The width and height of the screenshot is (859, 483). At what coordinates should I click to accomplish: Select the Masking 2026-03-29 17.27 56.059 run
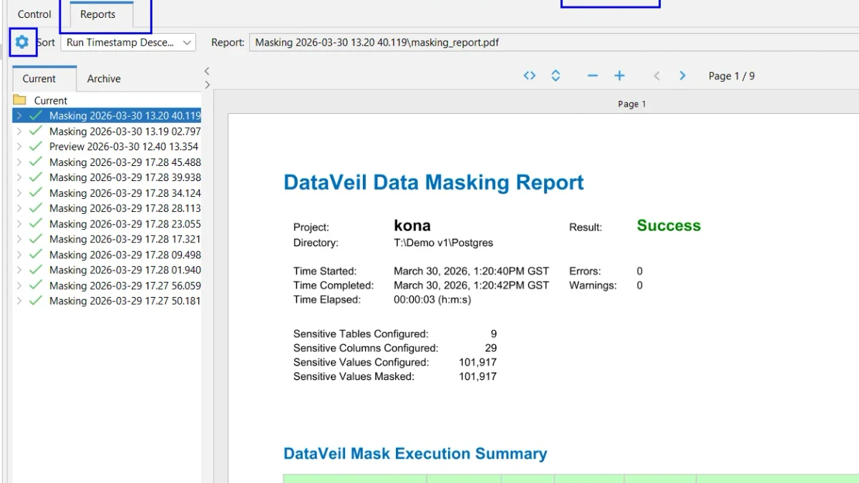point(125,286)
